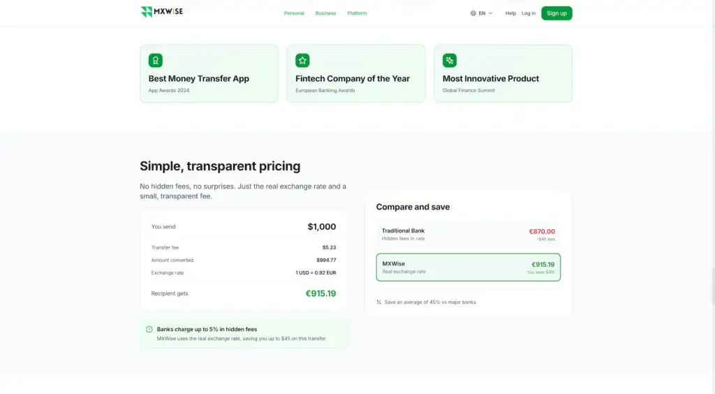715x394 pixels.
Task: Click the 1 USD = 0.92 EUR rate
Action: coord(316,272)
